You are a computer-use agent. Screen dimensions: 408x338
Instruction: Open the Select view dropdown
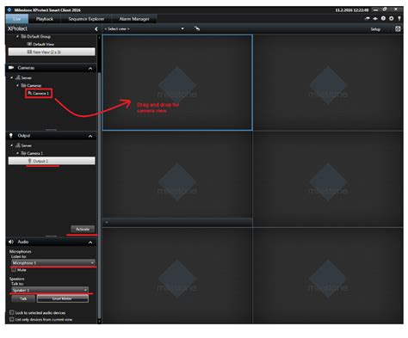point(144,28)
